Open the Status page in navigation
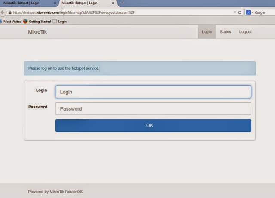This screenshot has height=198, width=275. pyautogui.click(x=225, y=32)
